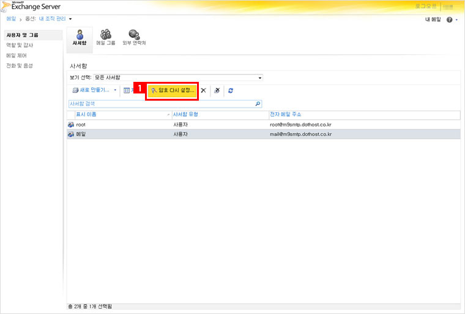Open the 외부 연락처 icon tab
Image resolution: width=465 pixels, height=314 pixels.
point(133,38)
